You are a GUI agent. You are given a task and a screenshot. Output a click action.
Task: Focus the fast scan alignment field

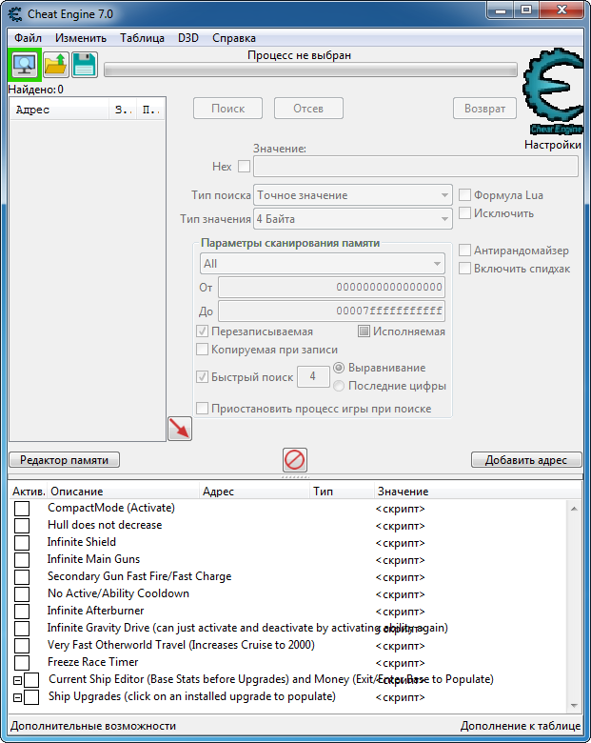pos(313,376)
